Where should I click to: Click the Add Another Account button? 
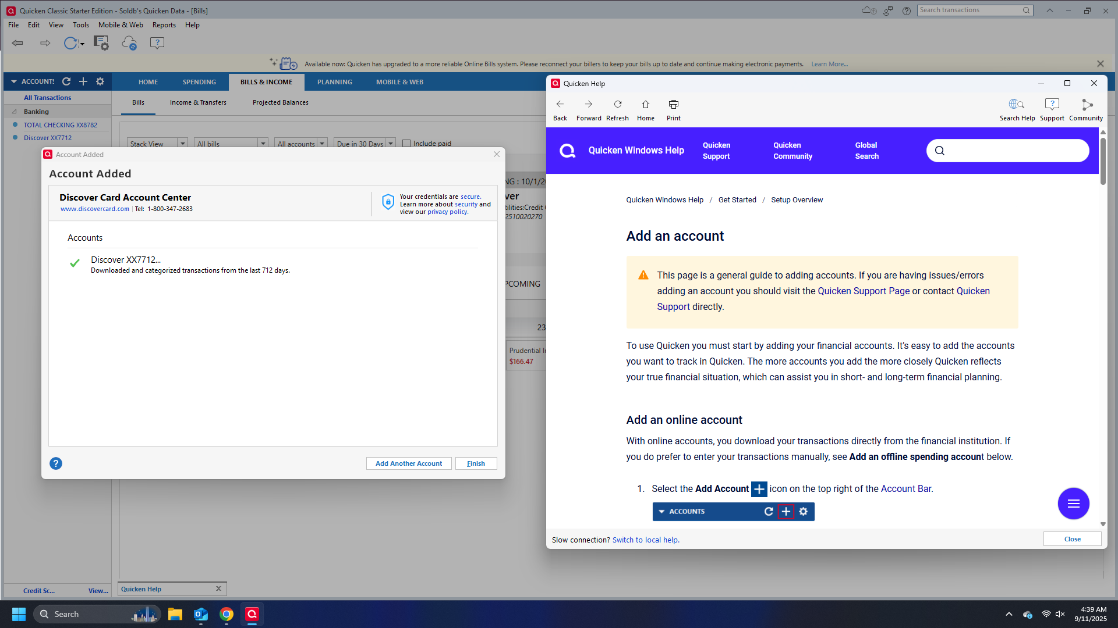coord(409,463)
